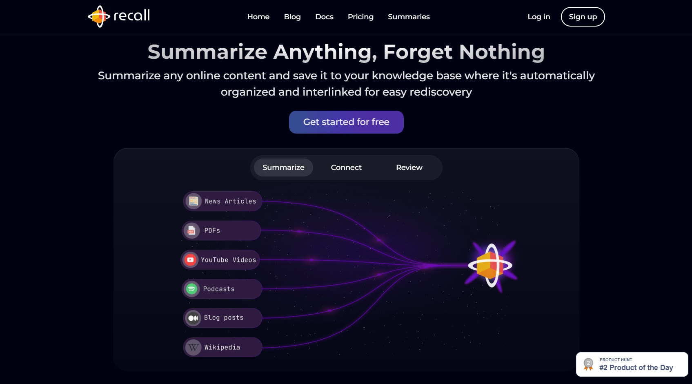Click the Sign up button

(x=583, y=17)
